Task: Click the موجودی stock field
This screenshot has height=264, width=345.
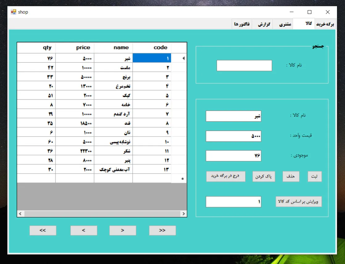Action: [233, 156]
